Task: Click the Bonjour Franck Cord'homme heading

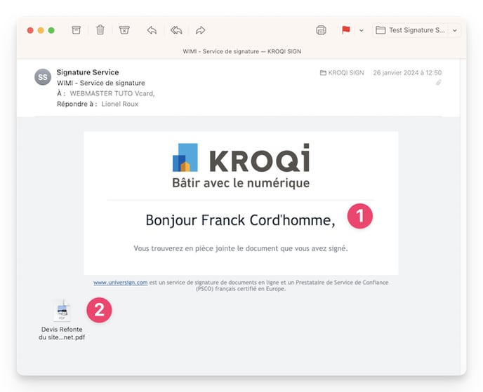Action: pyautogui.click(x=240, y=220)
